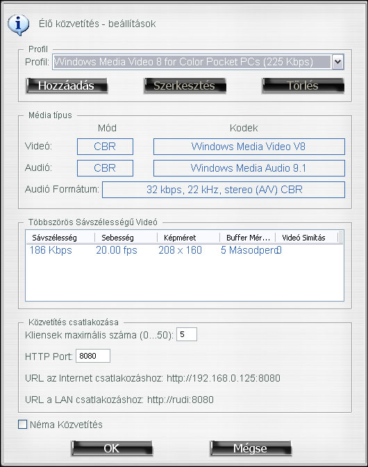The width and height of the screenshot is (368, 467).
Task: Click the Windows Media Video V8 codec box
Action: pos(249,147)
